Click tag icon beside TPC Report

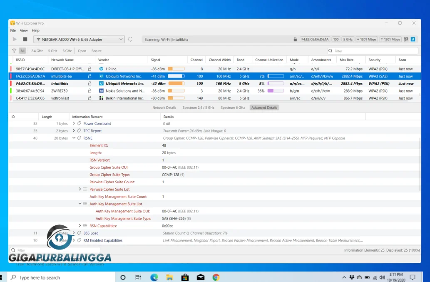(x=79, y=130)
